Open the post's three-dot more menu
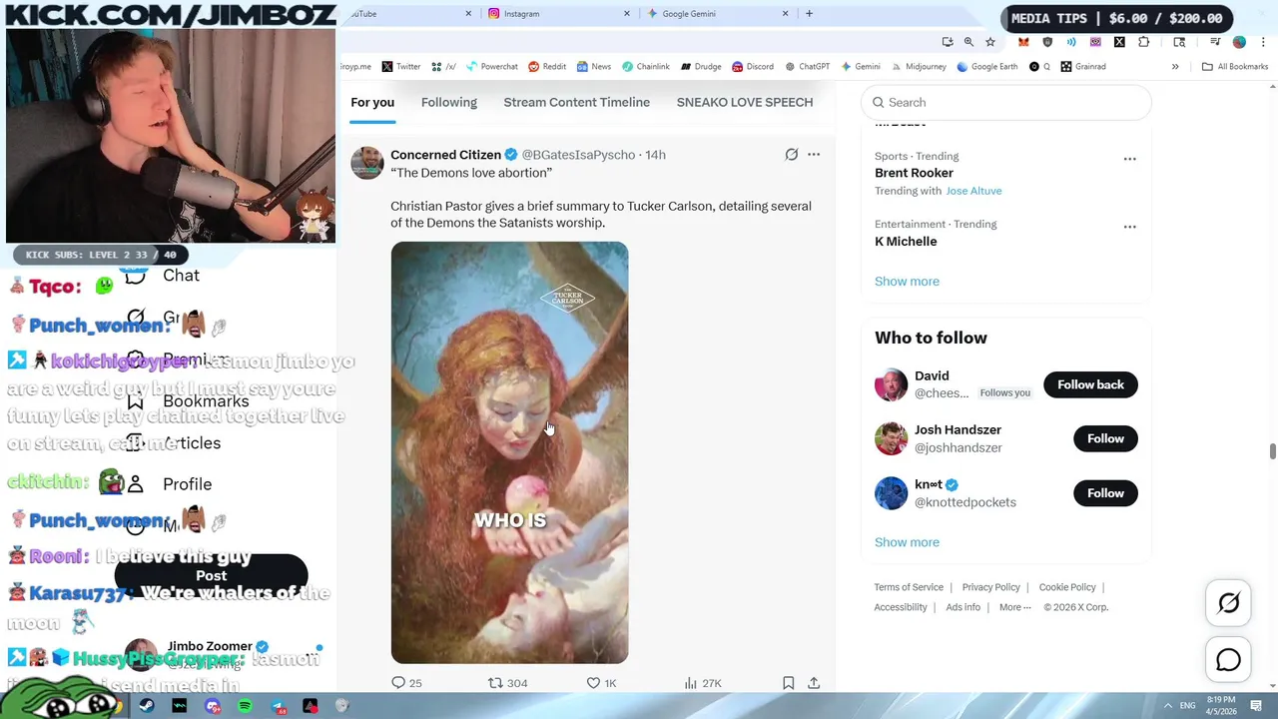Screen dimensions: 1278x719 click(x=814, y=155)
